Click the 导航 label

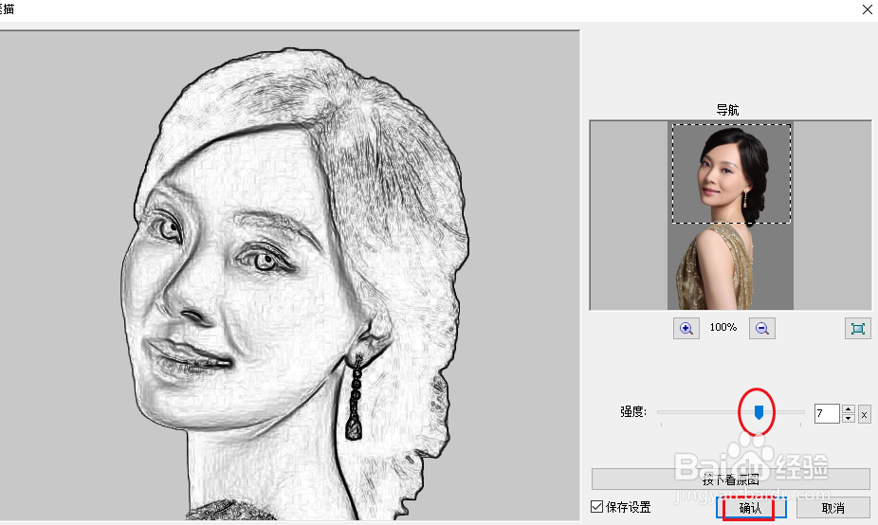click(727, 110)
